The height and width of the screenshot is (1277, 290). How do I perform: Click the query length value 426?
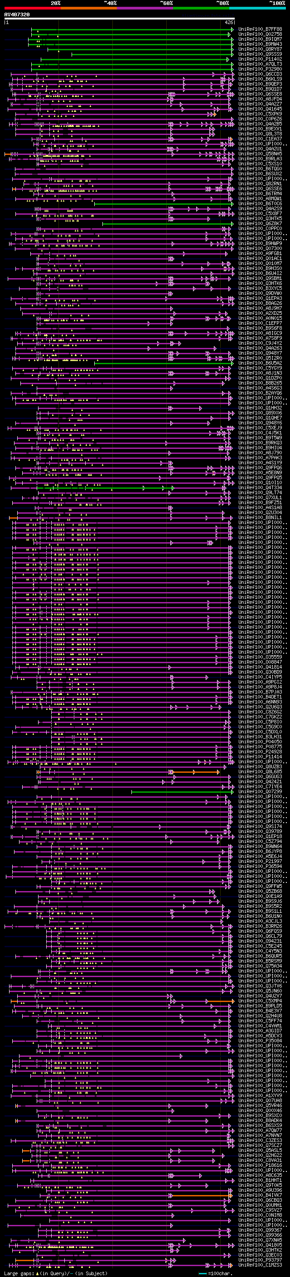point(228,22)
